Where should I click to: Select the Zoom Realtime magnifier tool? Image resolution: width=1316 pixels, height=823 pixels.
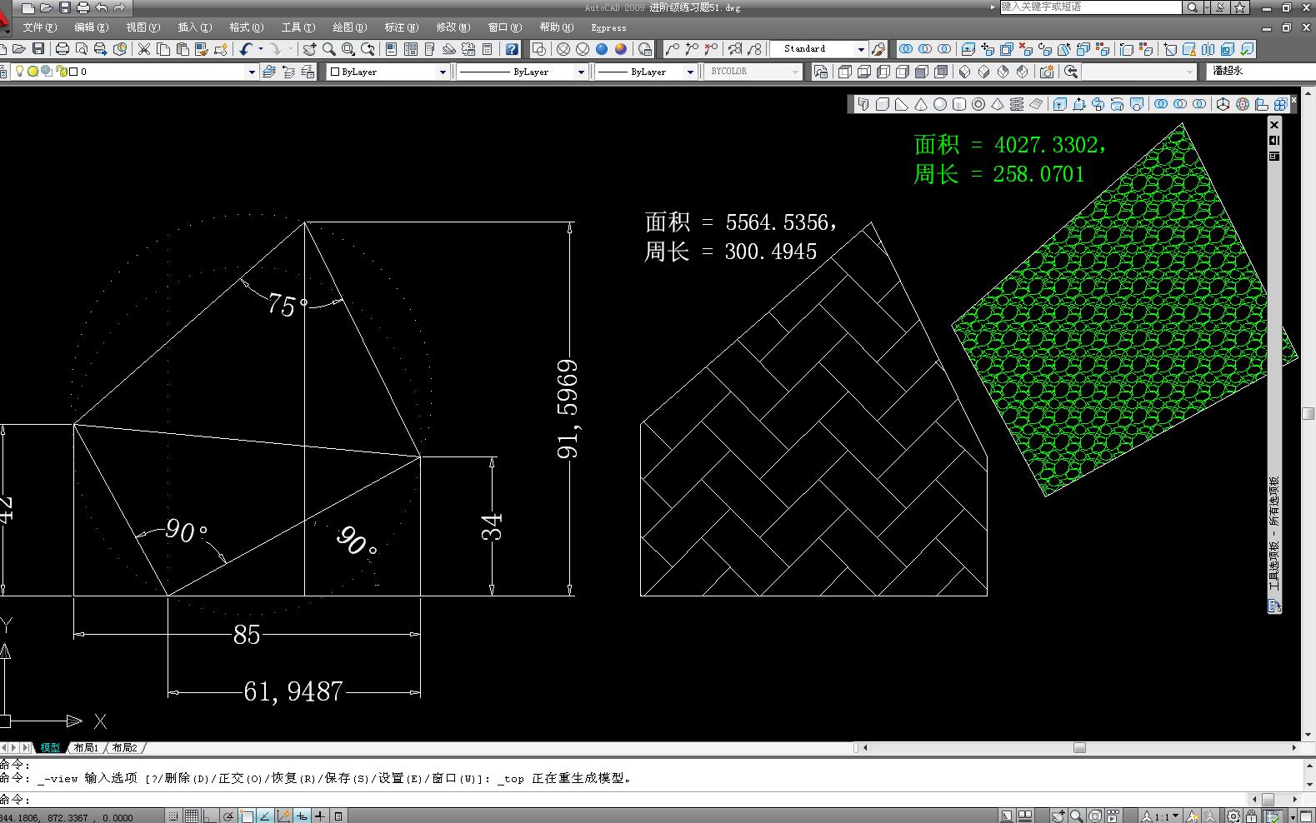click(x=329, y=49)
